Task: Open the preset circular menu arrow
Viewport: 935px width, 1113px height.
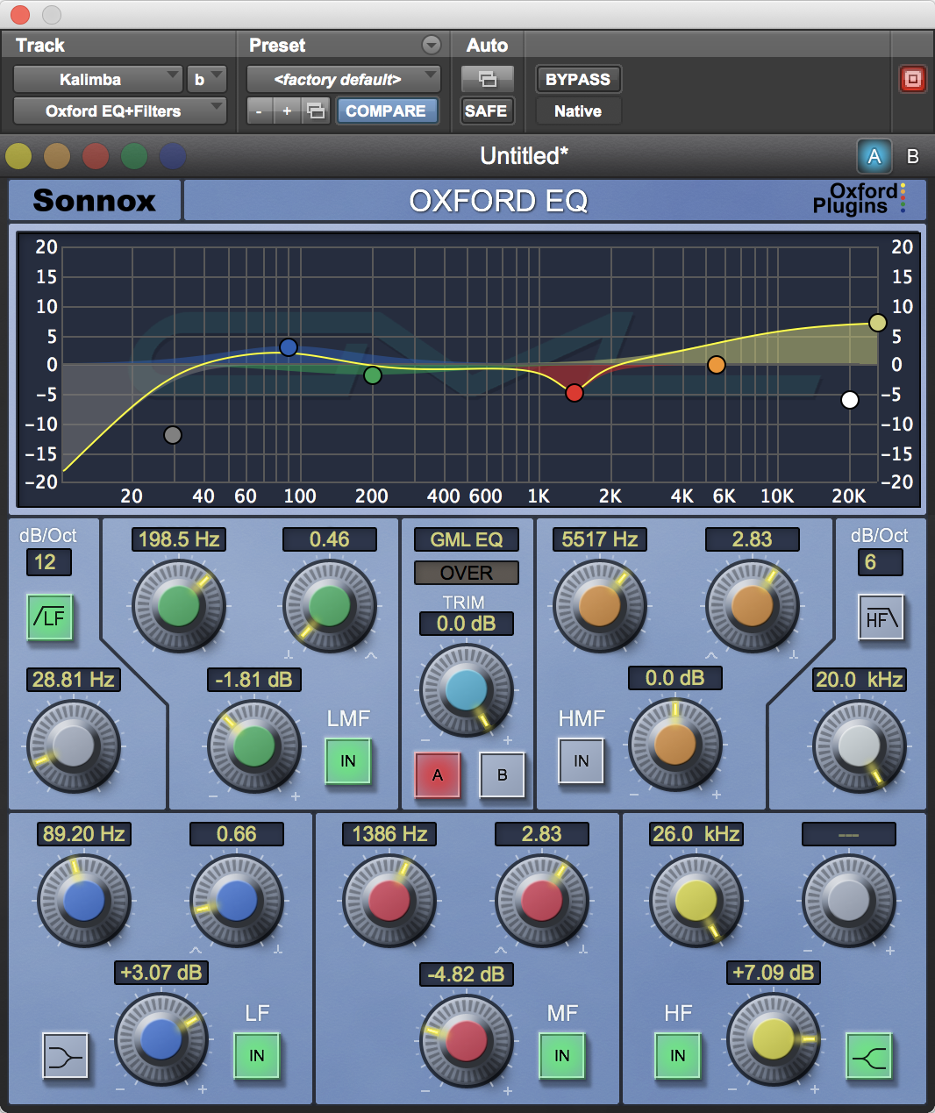Action: [431, 45]
